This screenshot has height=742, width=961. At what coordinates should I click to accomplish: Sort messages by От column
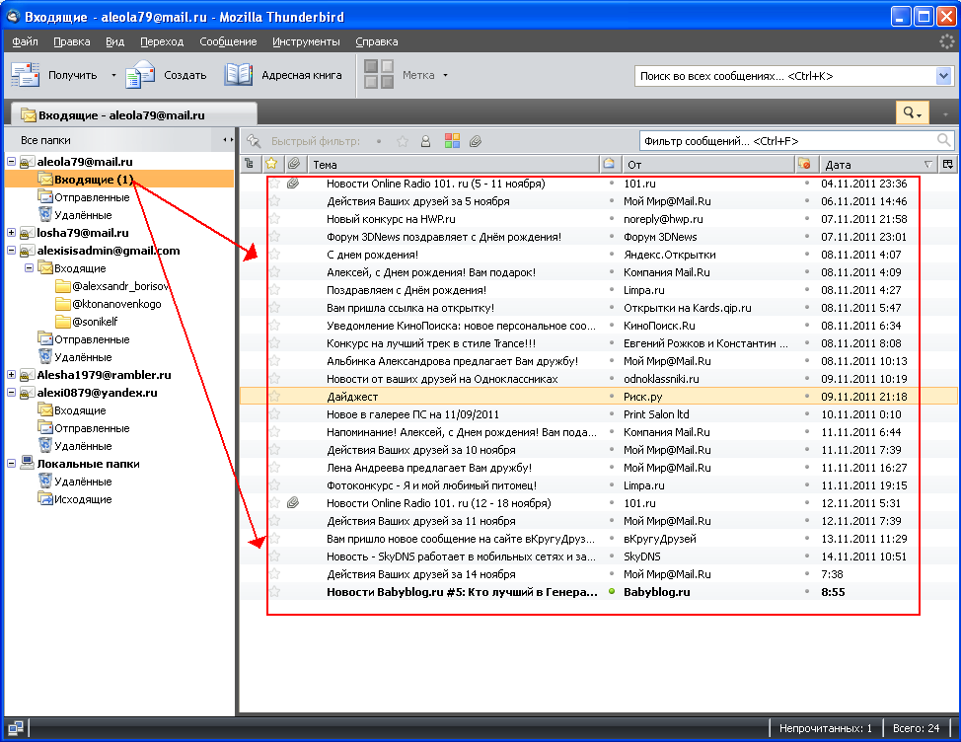tap(708, 164)
